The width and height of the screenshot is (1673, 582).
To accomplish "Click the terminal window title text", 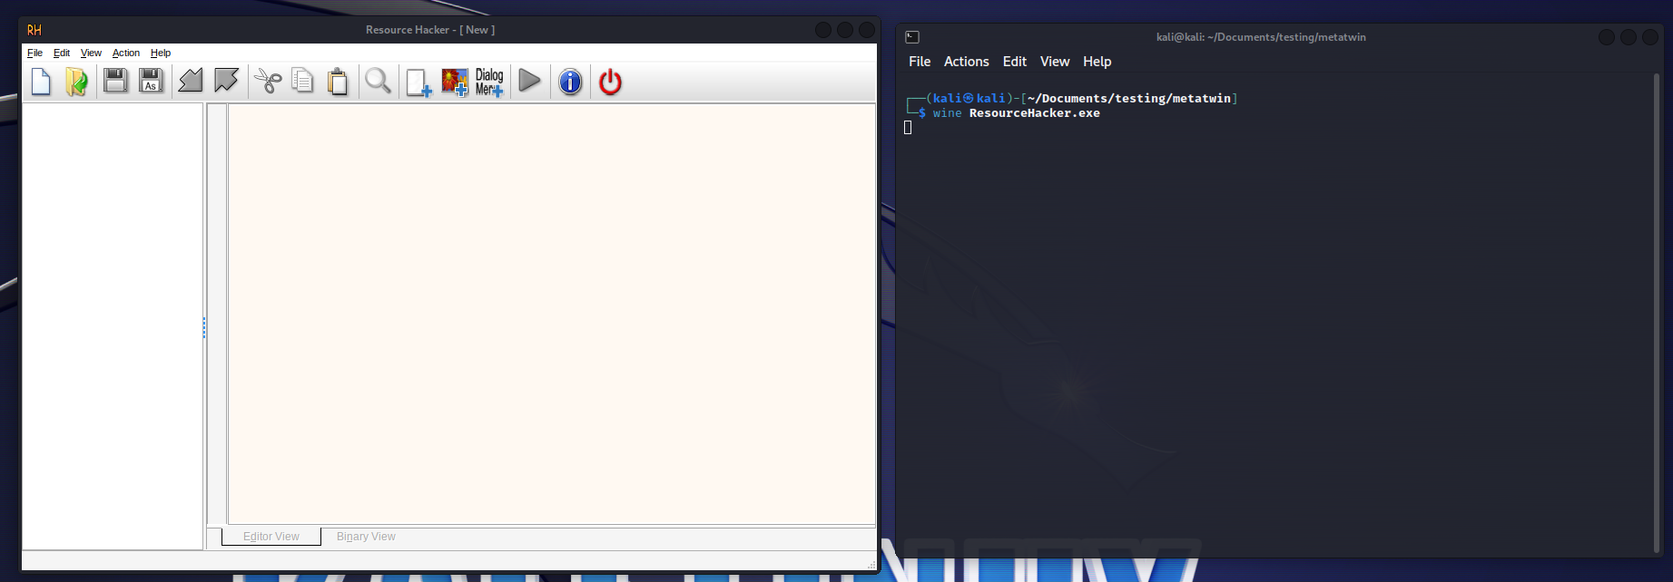I will pos(1261,37).
